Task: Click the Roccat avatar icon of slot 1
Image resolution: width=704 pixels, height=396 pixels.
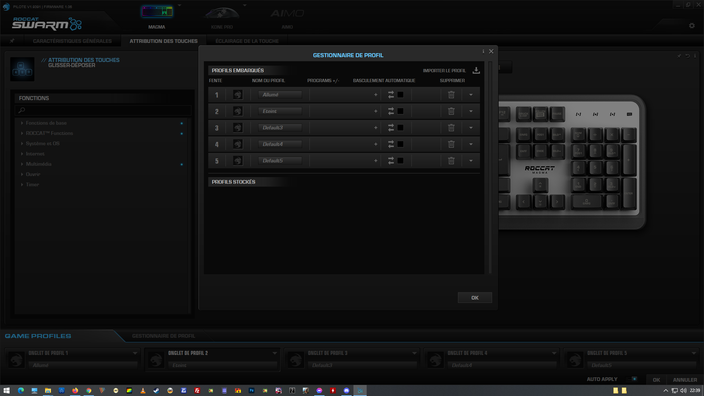Action: pyautogui.click(x=238, y=95)
